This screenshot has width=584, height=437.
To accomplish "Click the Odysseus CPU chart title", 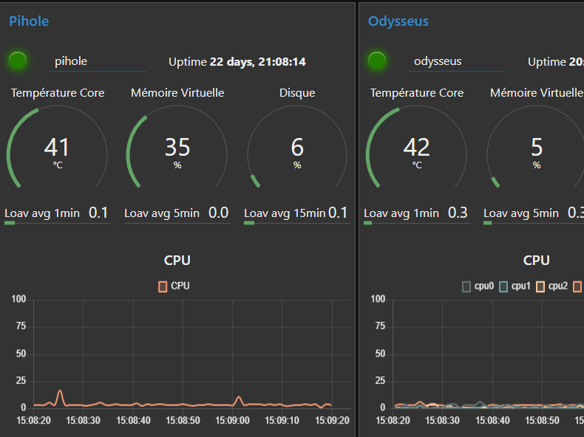I will (x=537, y=261).
